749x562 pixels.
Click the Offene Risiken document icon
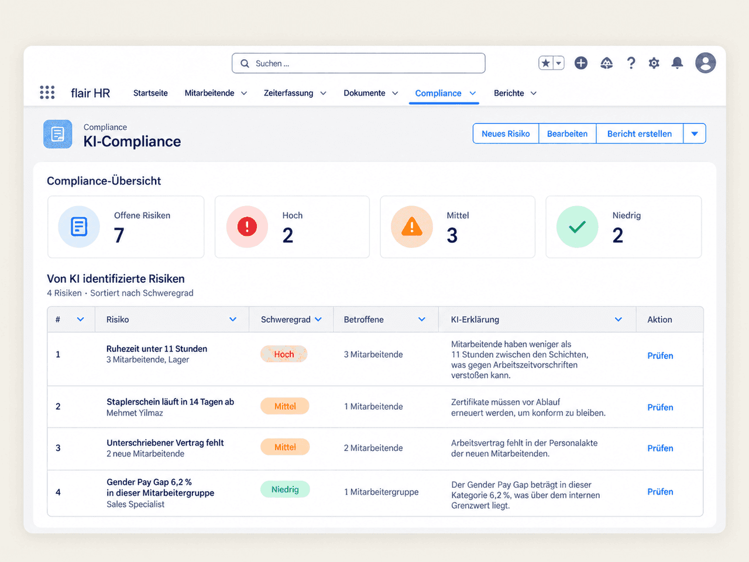point(79,227)
